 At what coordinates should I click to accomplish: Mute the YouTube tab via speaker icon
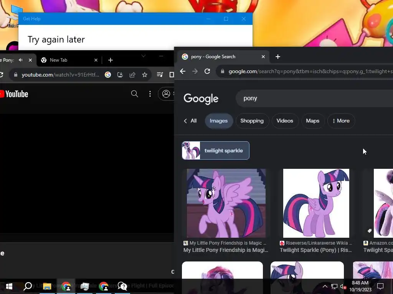[21, 60]
